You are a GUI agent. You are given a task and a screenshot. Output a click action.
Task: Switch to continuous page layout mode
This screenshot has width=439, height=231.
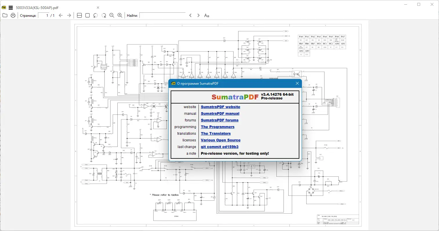[x=79, y=15]
